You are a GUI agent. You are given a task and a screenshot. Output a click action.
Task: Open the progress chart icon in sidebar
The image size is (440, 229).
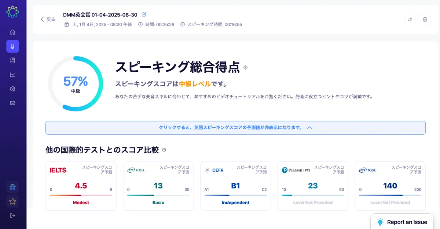pos(12,75)
